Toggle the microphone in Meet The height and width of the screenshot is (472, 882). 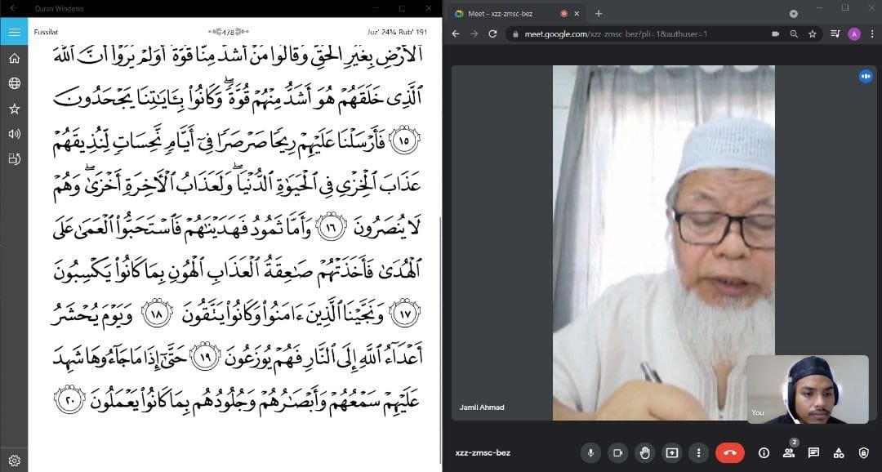coord(590,453)
